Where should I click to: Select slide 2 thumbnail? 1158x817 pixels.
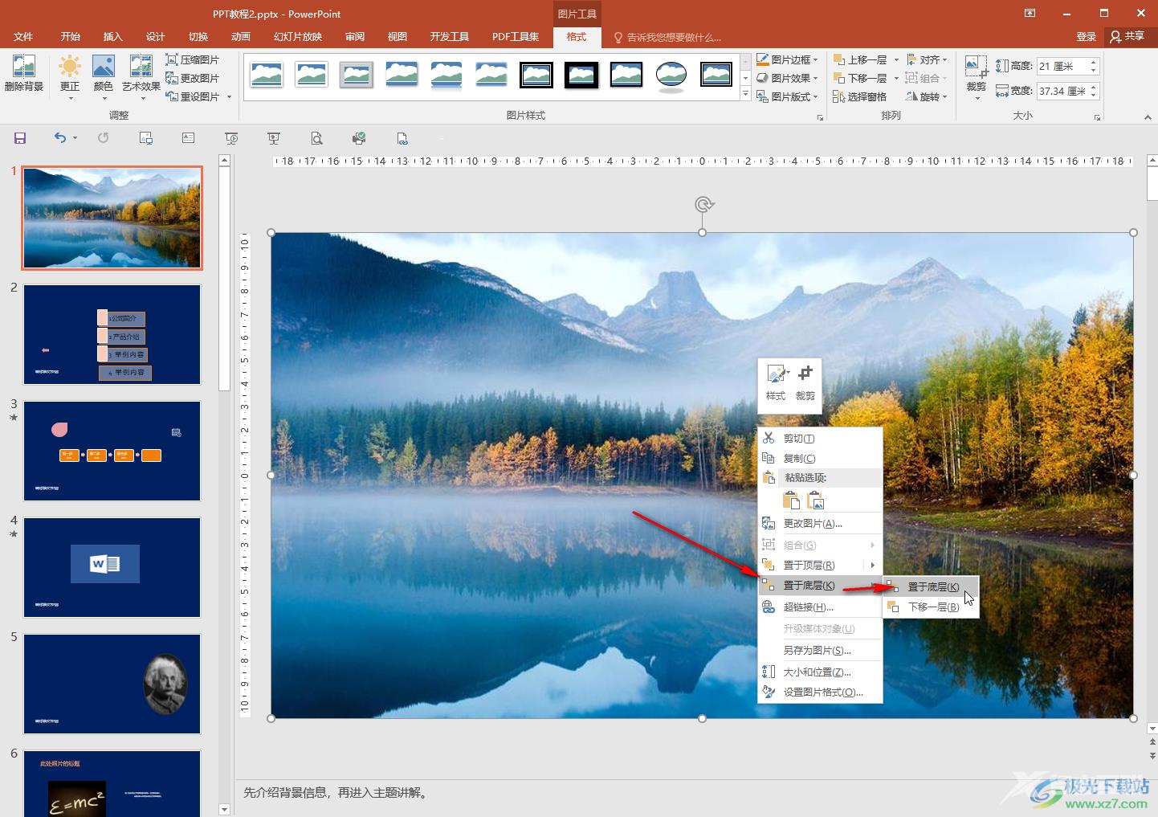point(112,334)
